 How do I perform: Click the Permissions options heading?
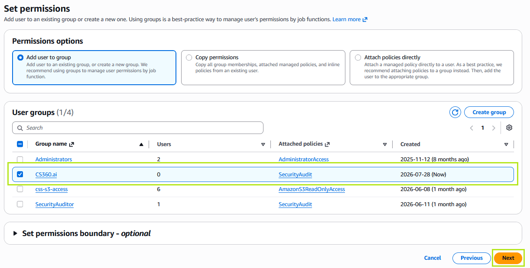[48, 41]
